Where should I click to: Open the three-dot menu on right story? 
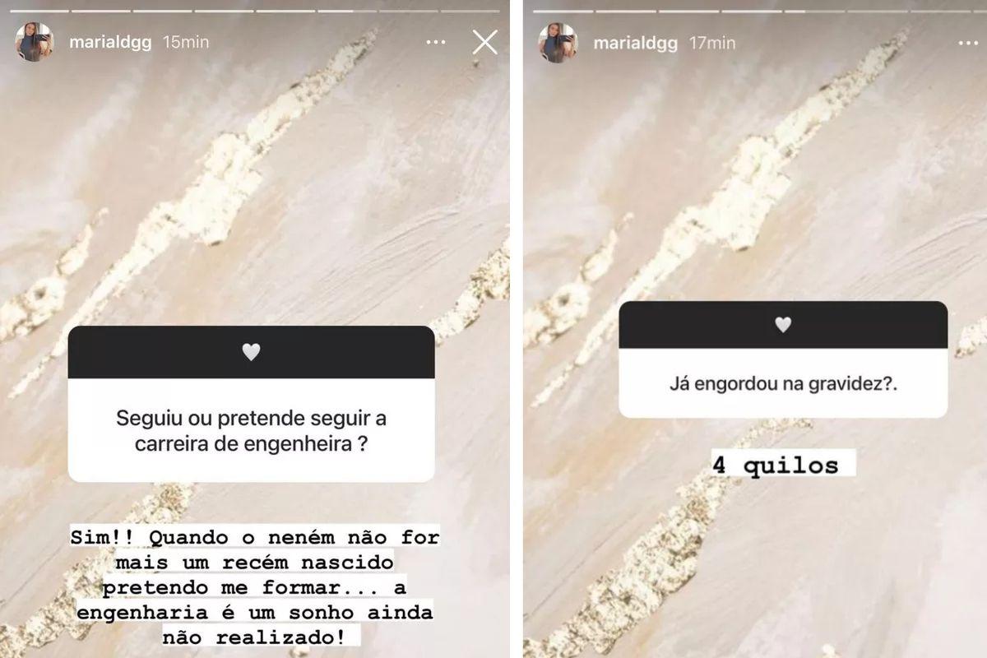coord(969,43)
